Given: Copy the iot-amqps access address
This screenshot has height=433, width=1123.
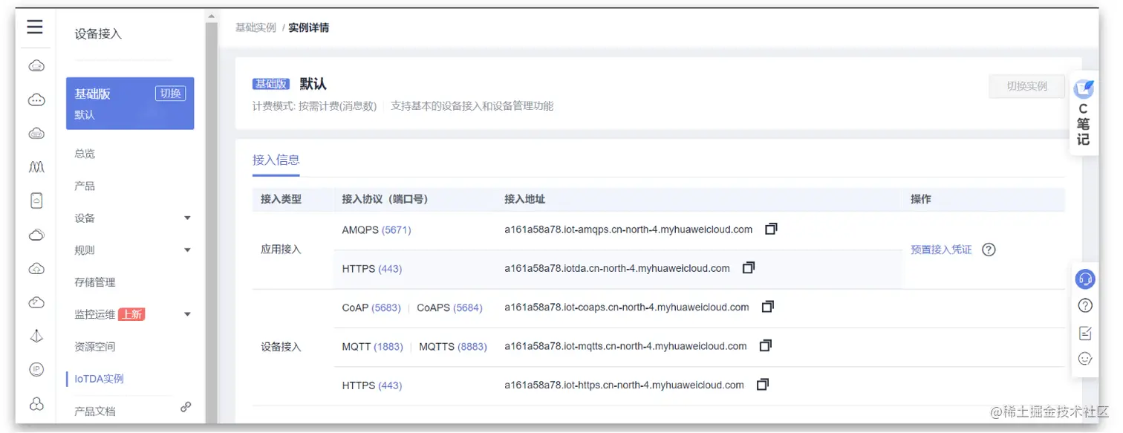Looking at the screenshot, I should tap(771, 229).
